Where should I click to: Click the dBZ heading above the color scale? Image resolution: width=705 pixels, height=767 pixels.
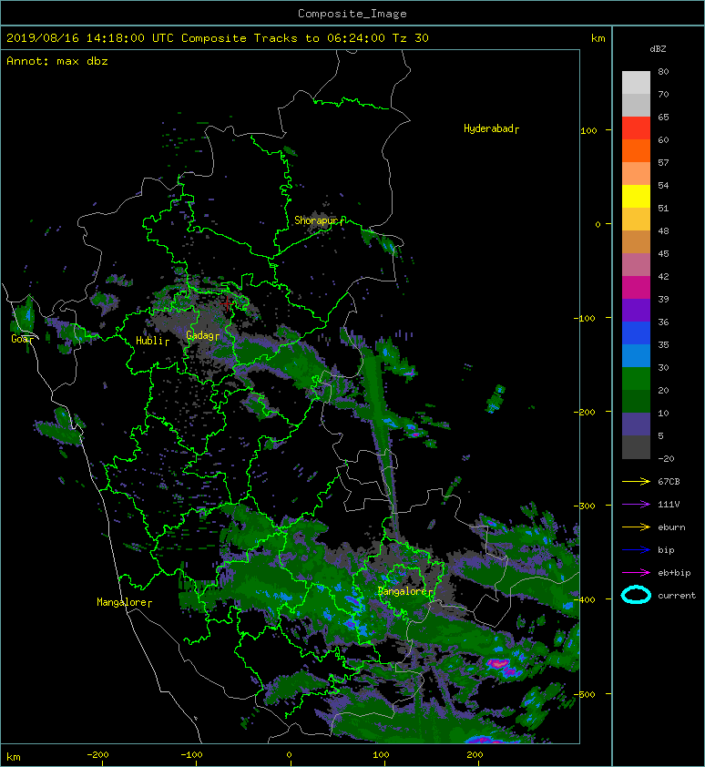click(658, 49)
